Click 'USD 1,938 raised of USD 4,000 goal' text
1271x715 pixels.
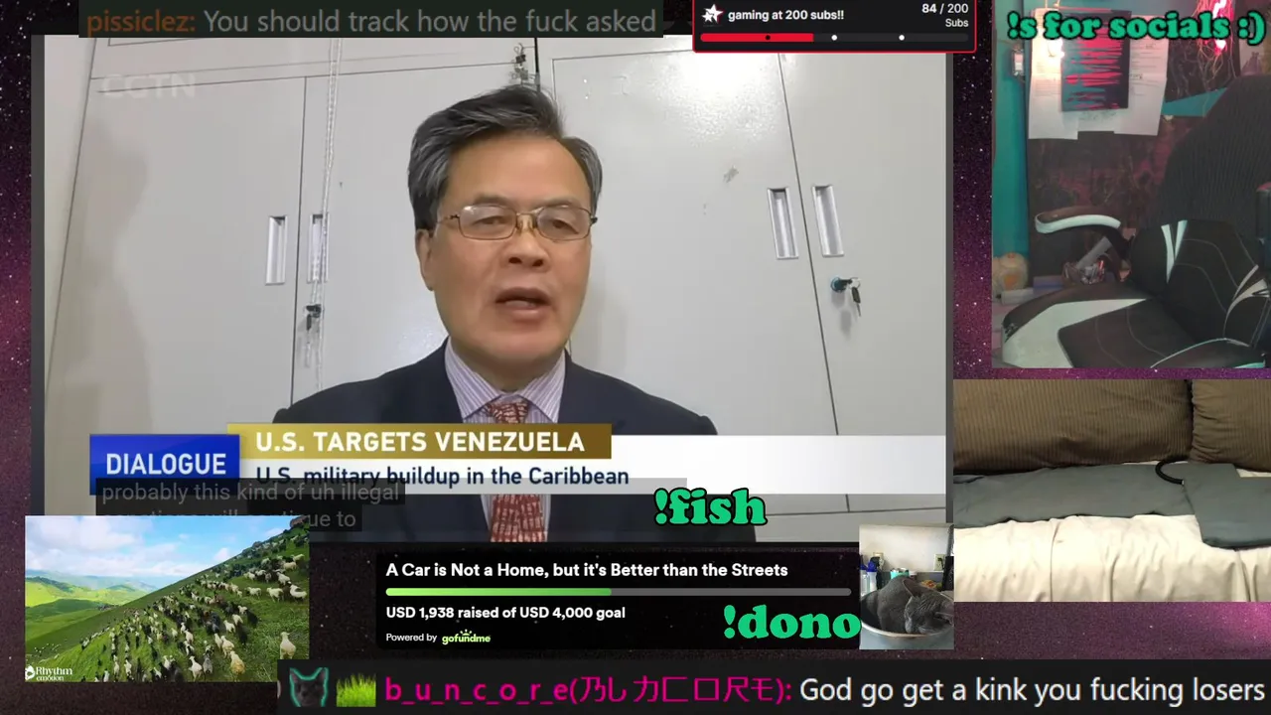[x=505, y=613]
